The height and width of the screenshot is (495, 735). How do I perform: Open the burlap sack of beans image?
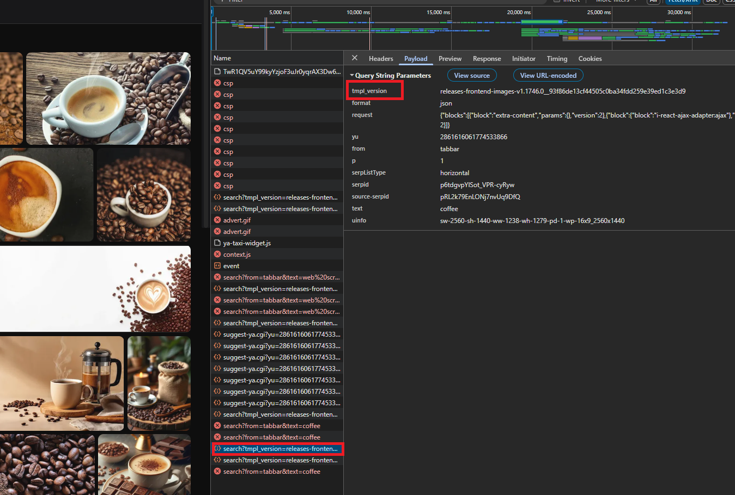[159, 383]
